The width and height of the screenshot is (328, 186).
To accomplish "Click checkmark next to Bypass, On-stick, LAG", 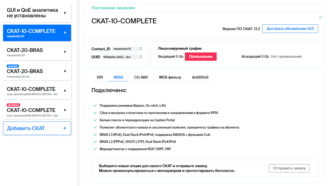I will 95,106.
